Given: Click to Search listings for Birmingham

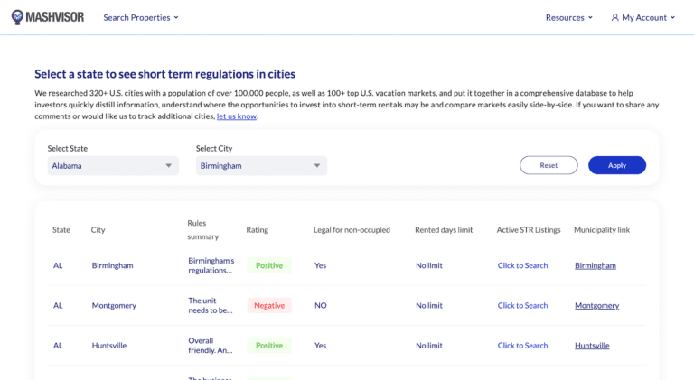Looking at the screenshot, I should tap(522, 265).
